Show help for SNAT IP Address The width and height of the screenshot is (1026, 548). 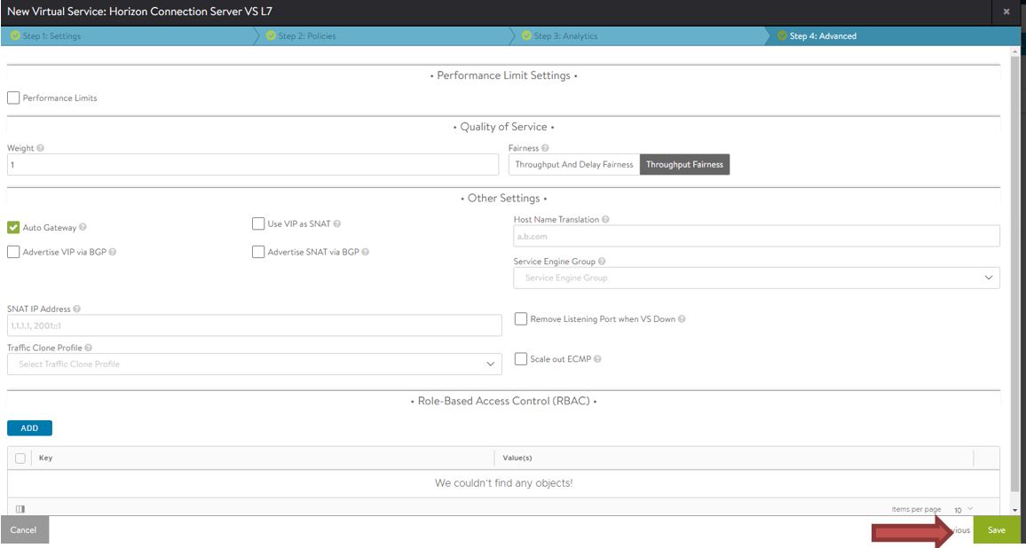point(76,309)
